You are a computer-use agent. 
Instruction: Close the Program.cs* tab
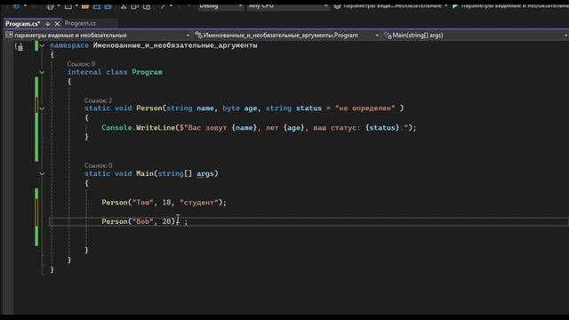[57, 24]
